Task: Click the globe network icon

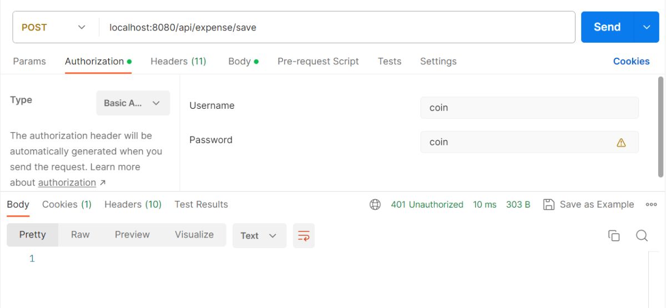Action: [375, 204]
